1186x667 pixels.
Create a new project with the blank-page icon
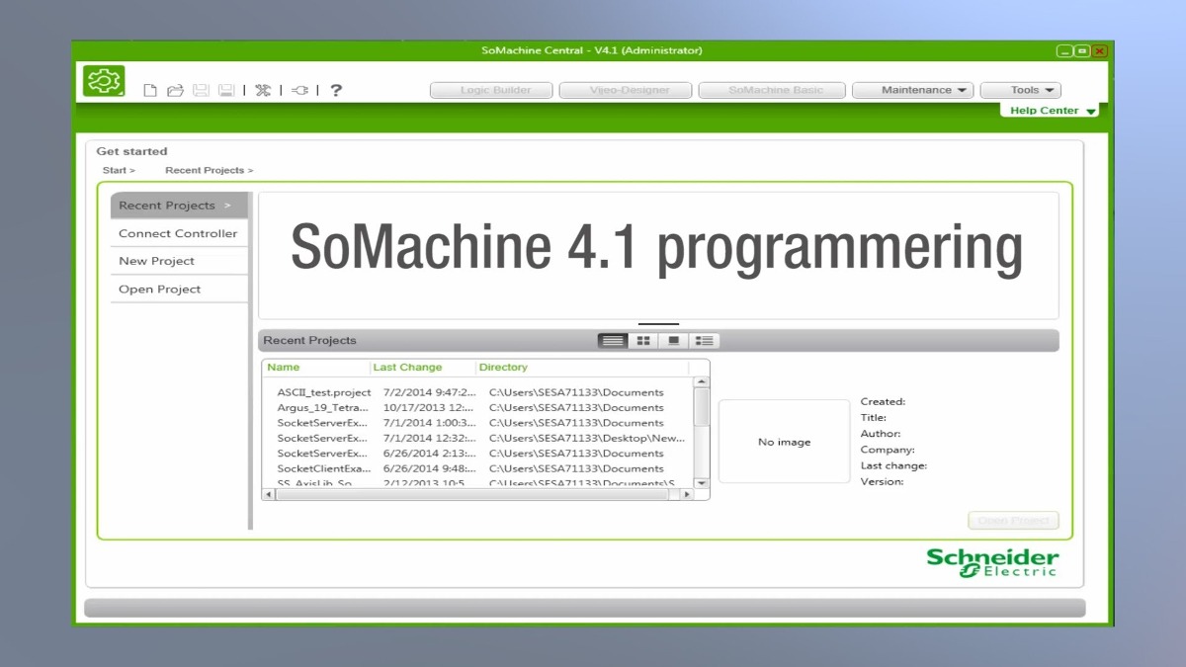(x=150, y=90)
